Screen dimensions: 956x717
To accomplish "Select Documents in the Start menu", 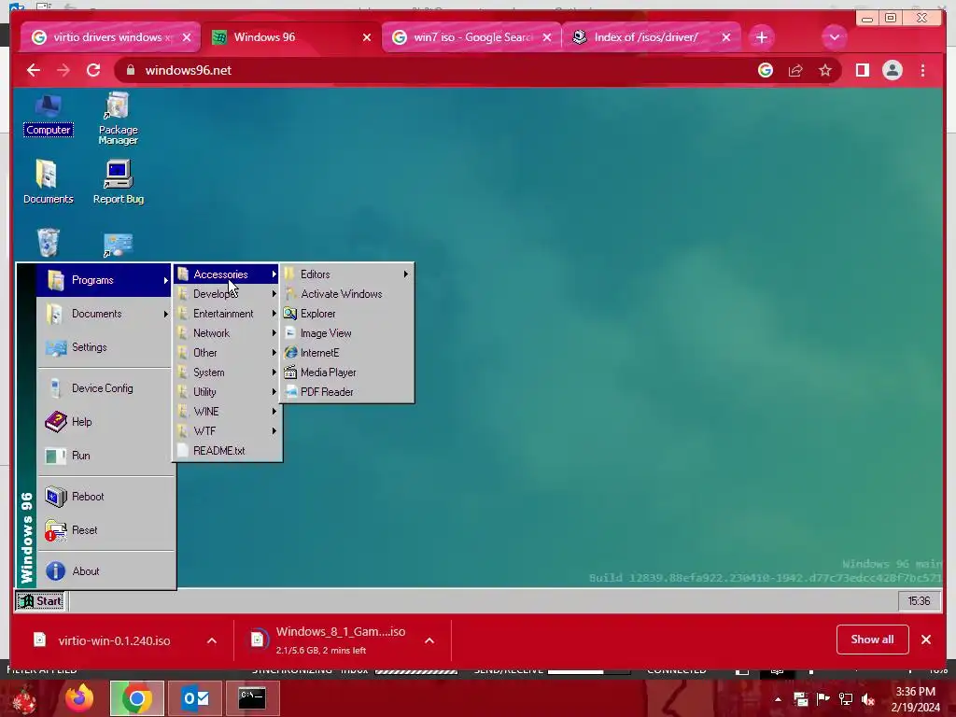I will coord(104,314).
